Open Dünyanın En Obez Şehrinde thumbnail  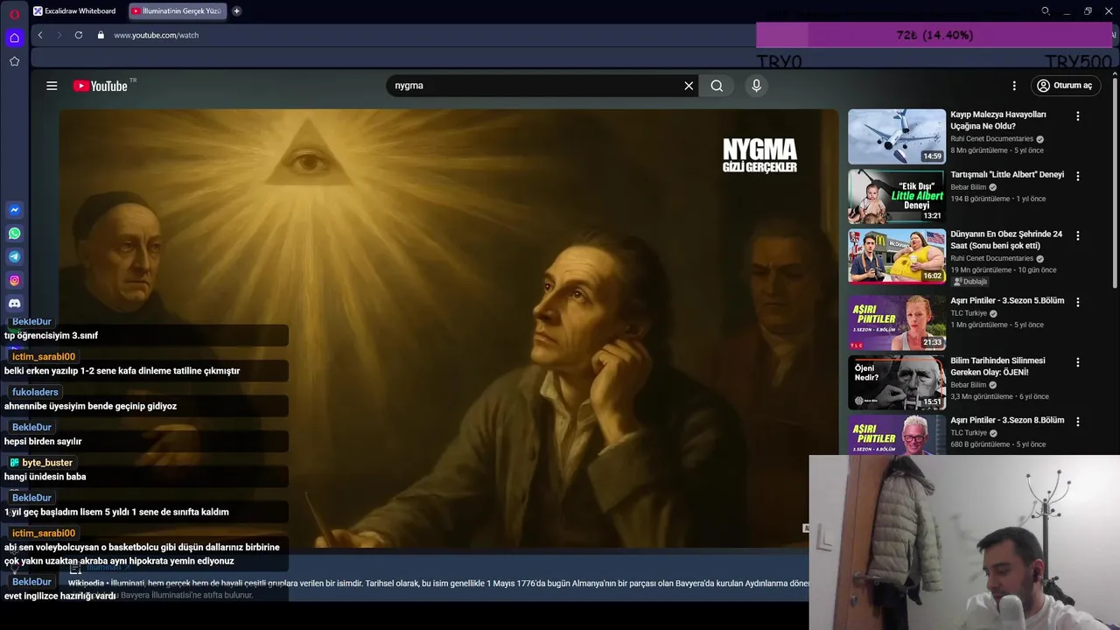[x=897, y=256]
